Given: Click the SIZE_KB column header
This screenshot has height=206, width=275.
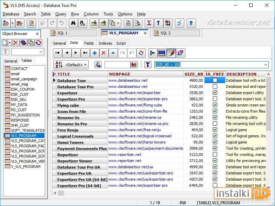Looking at the screenshot, I should click(x=194, y=74).
